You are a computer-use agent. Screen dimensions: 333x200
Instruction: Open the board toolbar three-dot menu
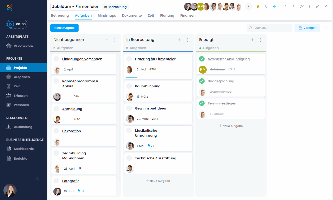click(x=326, y=28)
